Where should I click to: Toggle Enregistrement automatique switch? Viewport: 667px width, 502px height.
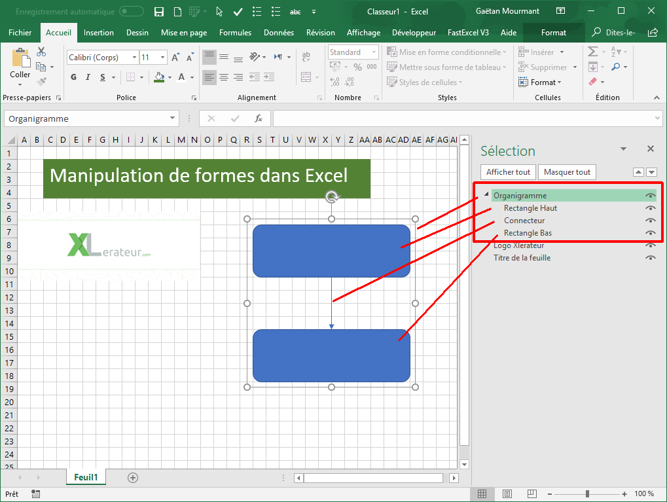[x=132, y=12]
